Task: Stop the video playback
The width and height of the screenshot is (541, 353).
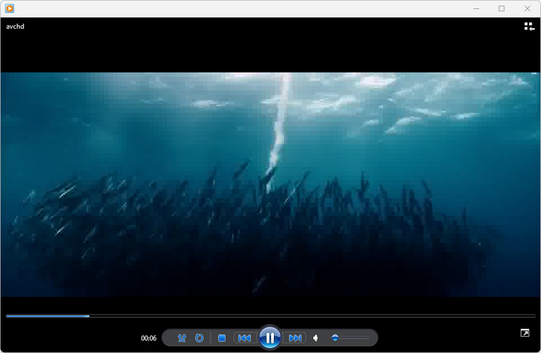Action: [x=222, y=338]
